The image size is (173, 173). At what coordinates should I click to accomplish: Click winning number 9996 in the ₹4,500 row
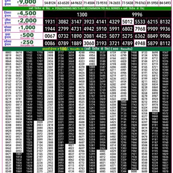(137, 14)
